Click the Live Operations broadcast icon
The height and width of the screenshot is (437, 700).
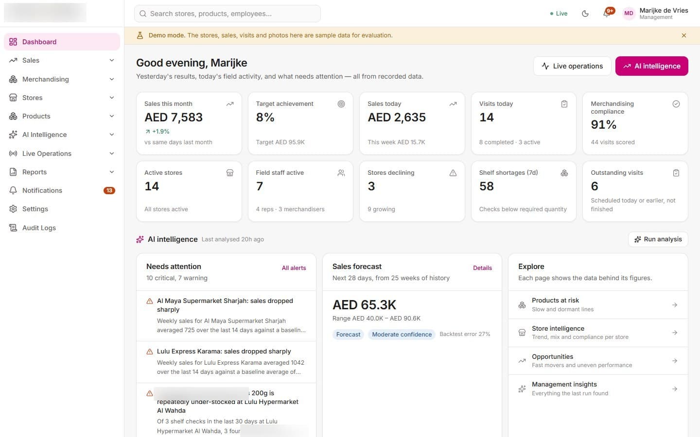(13, 153)
